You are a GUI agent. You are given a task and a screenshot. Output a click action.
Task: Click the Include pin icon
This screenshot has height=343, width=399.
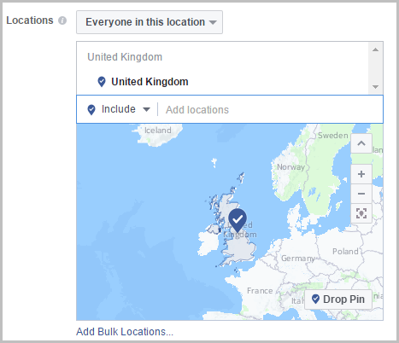[x=91, y=110]
